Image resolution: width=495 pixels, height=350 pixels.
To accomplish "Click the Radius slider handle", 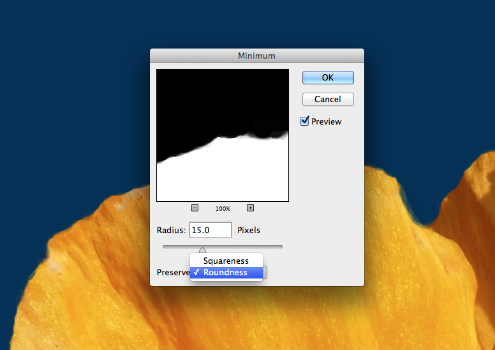I will pyautogui.click(x=203, y=250).
